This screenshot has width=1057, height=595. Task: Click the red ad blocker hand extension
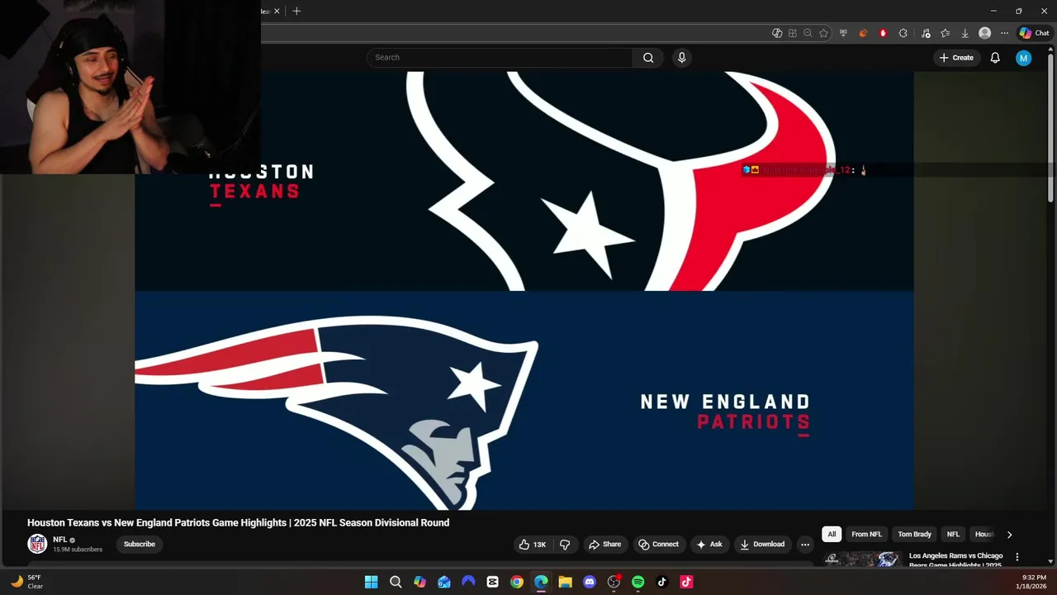(883, 33)
